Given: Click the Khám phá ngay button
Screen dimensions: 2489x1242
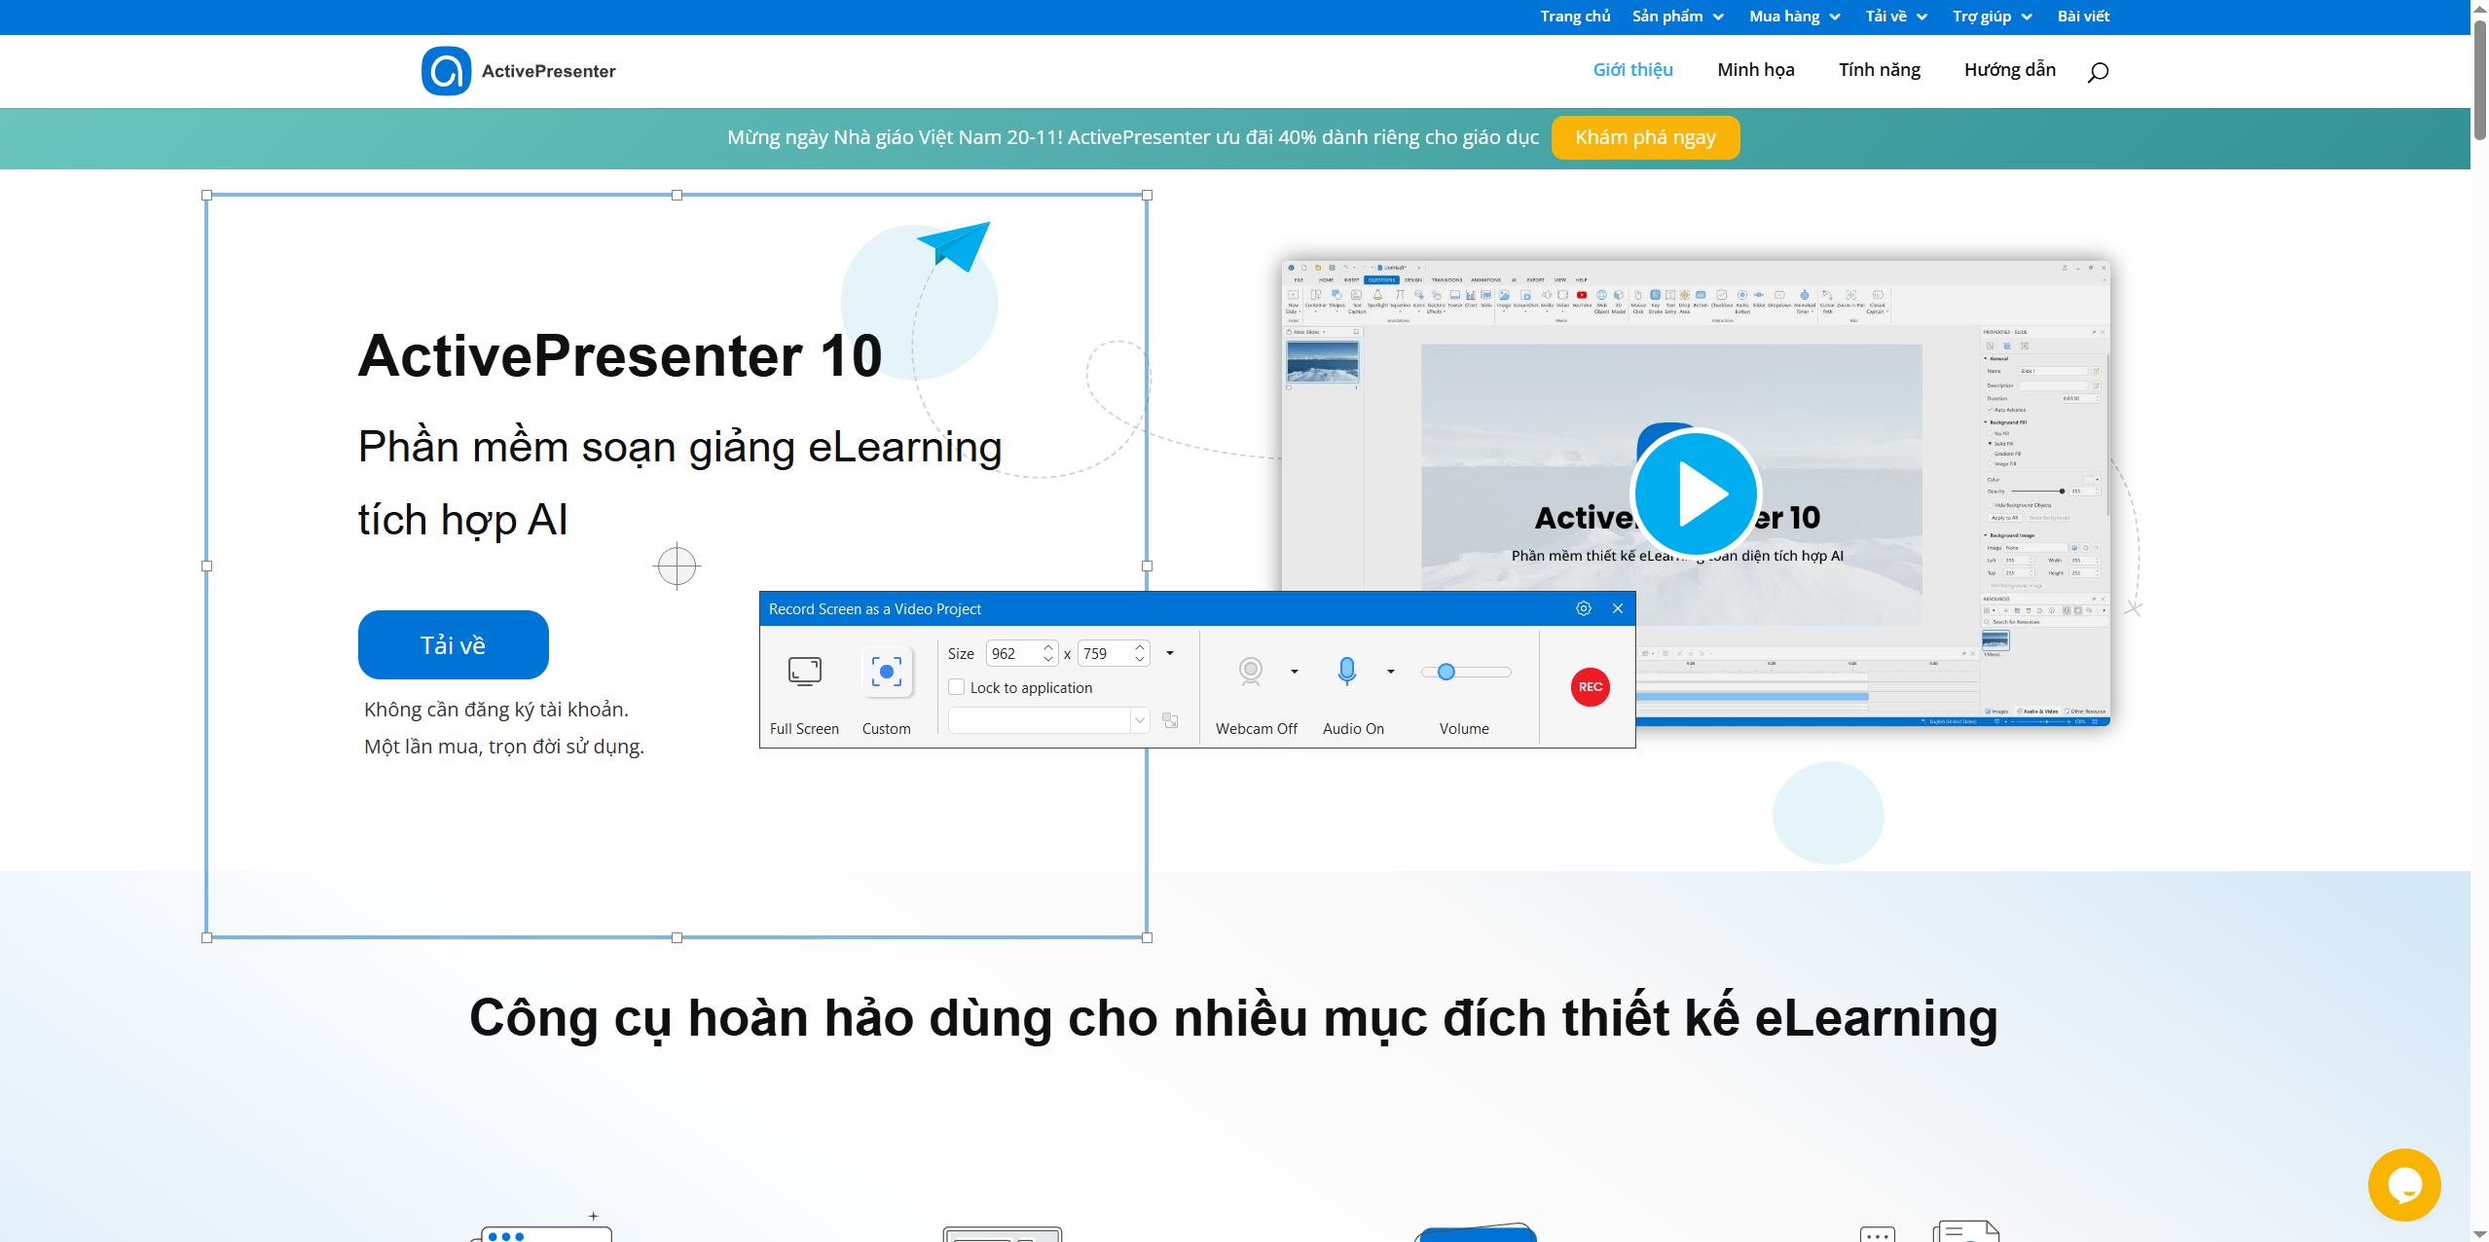Looking at the screenshot, I should pos(1644,137).
